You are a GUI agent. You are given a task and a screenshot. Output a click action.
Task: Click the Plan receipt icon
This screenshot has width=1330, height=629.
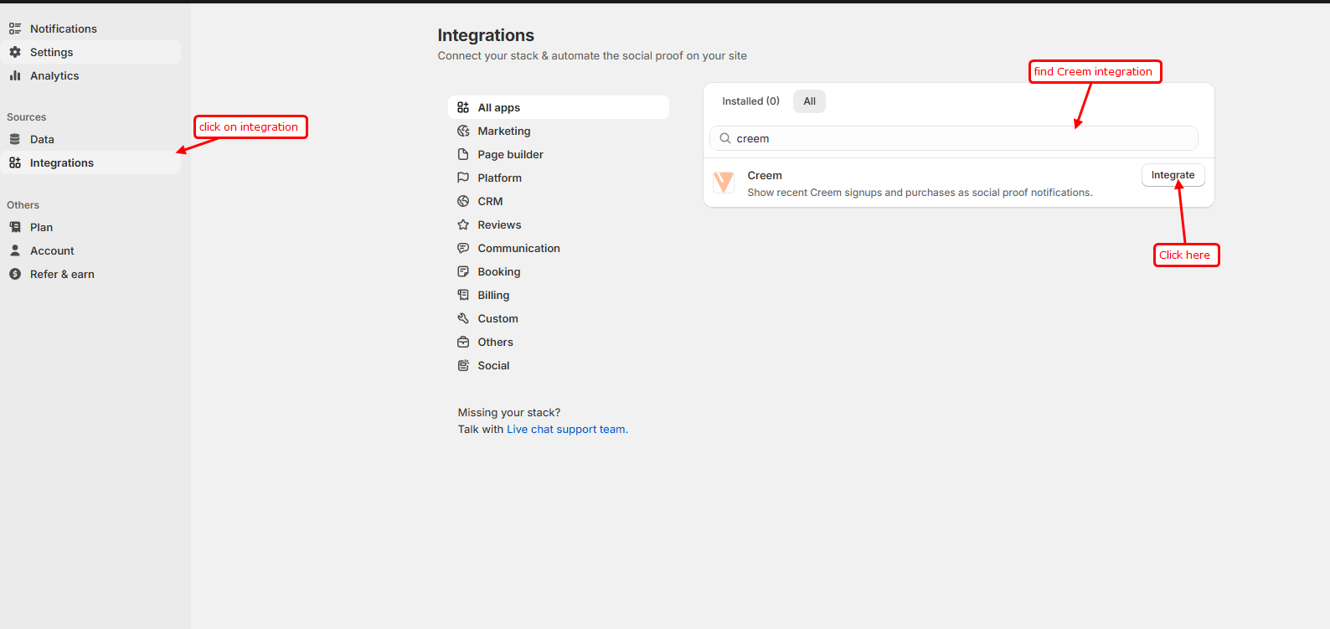tap(15, 227)
